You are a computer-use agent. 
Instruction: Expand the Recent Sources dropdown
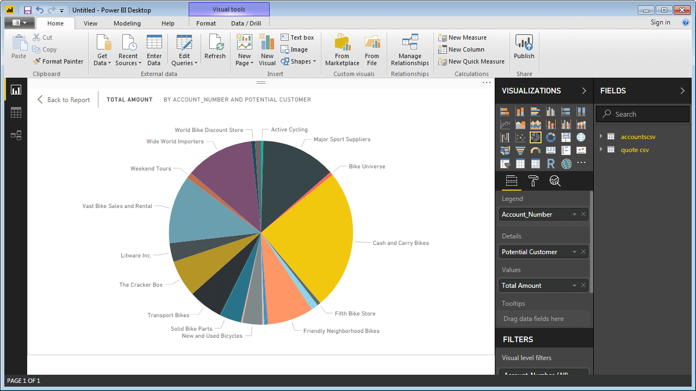(x=128, y=50)
